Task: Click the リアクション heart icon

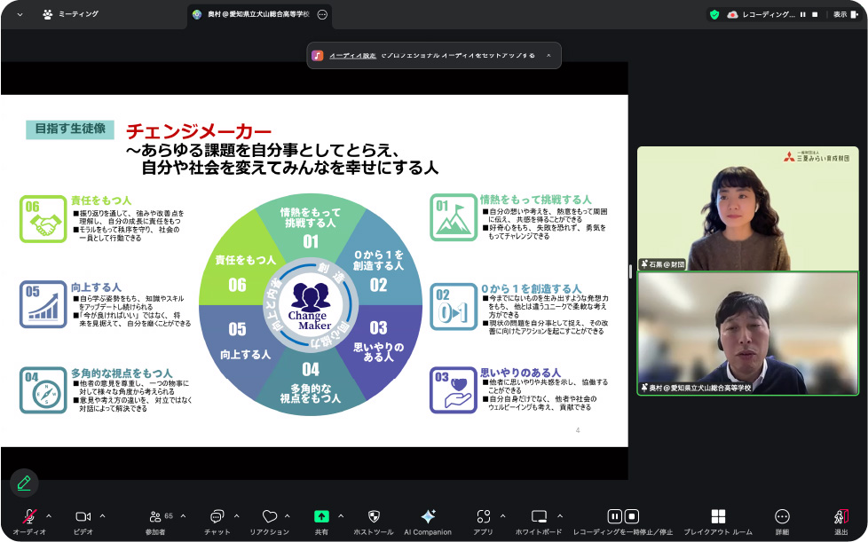Action: point(269,516)
